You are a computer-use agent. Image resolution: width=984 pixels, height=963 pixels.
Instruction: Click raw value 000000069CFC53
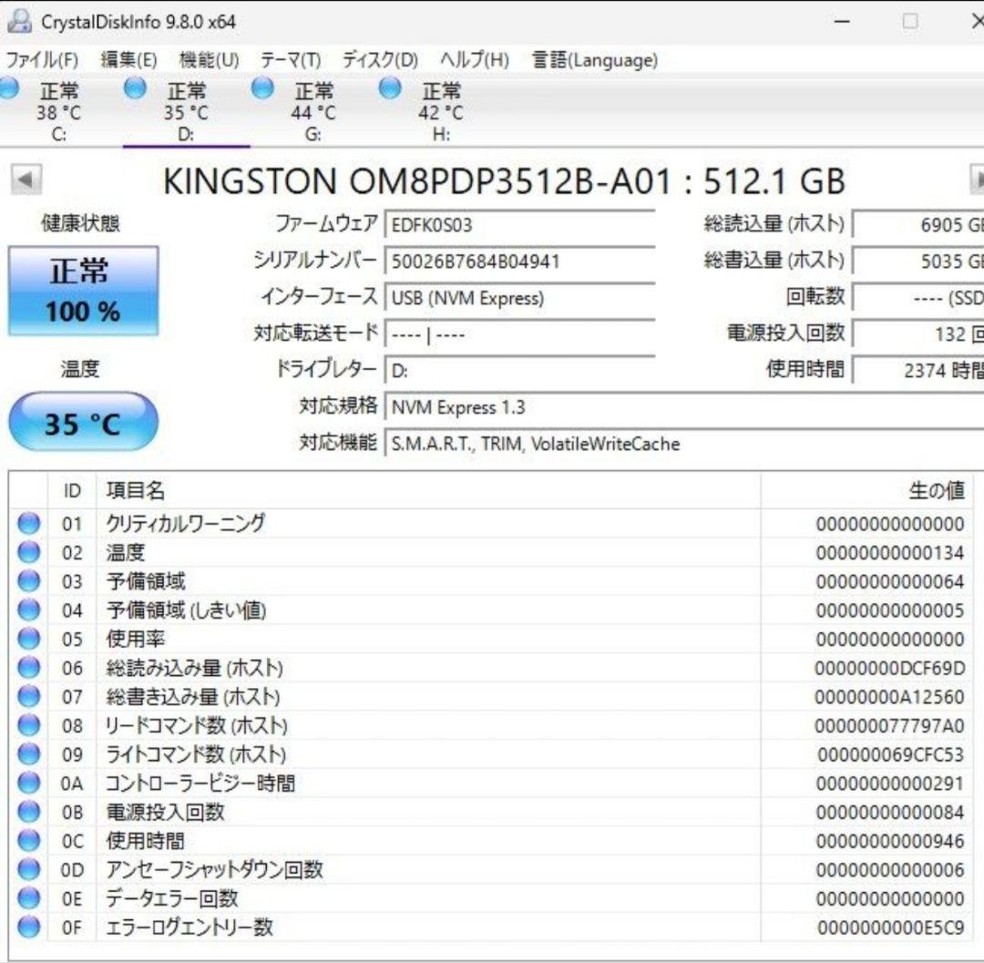click(x=890, y=754)
